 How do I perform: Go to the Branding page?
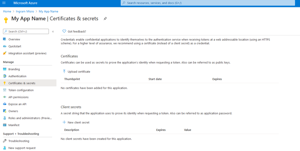click(14, 69)
